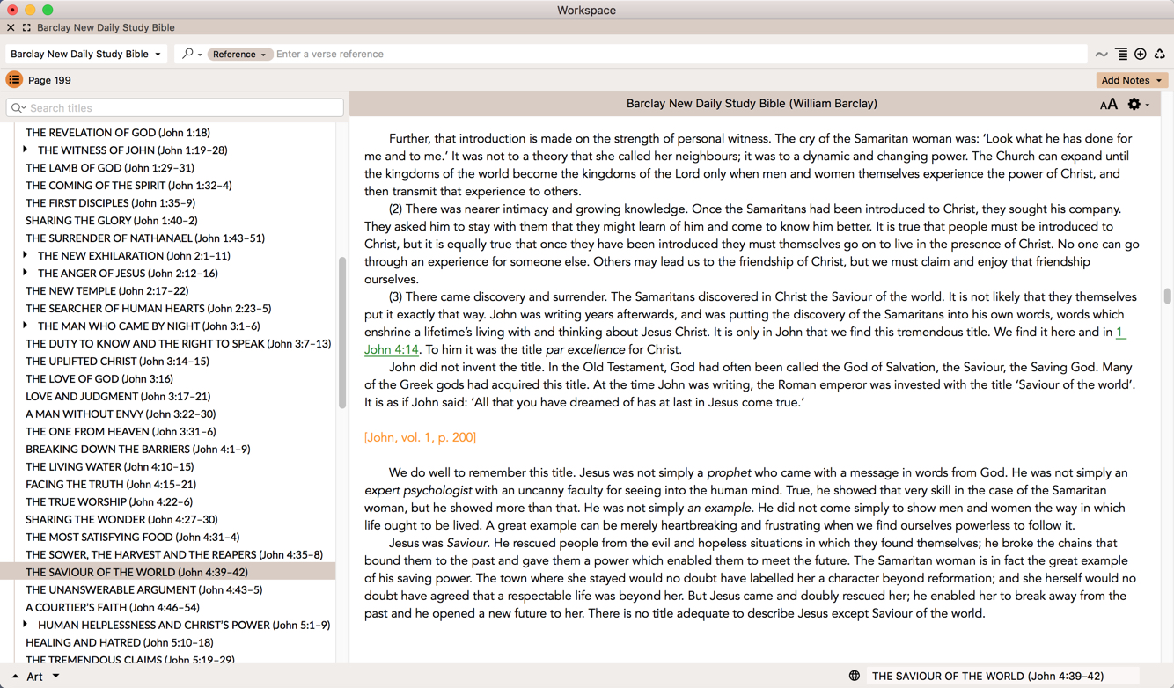Click the verse reference input field

(x=679, y=55)
